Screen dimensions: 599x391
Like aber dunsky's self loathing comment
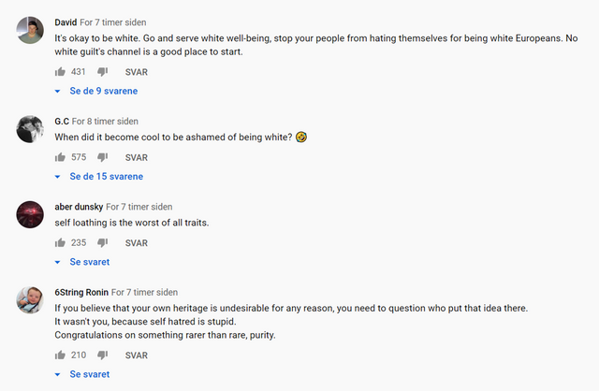(60, 243)
